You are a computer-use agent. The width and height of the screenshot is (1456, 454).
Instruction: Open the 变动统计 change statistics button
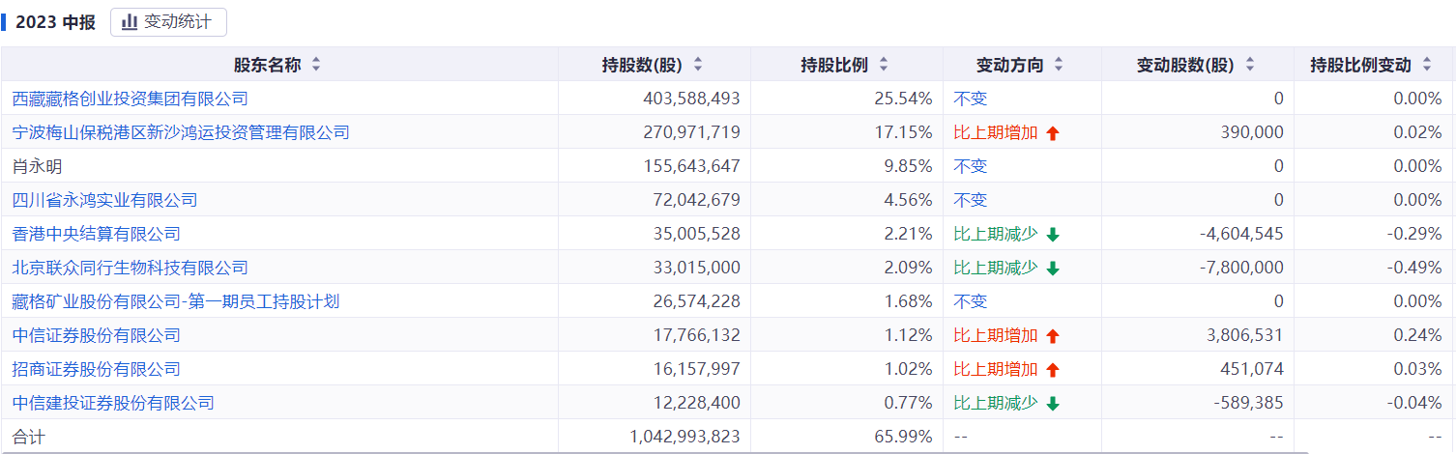coord(168,22)
